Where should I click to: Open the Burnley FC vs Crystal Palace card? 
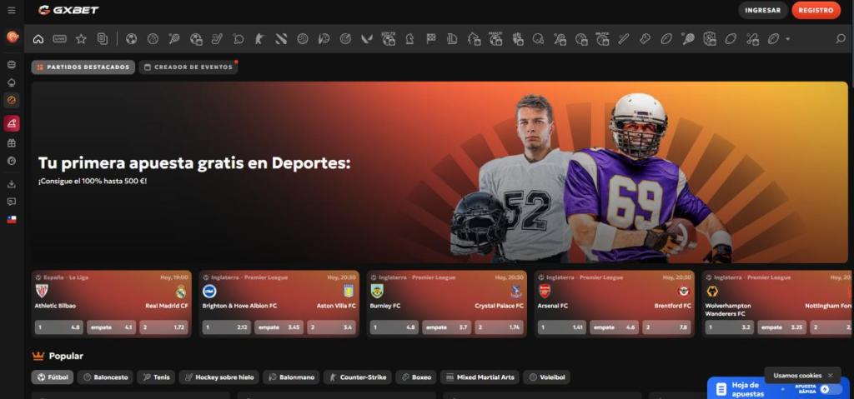click(447, 304)
